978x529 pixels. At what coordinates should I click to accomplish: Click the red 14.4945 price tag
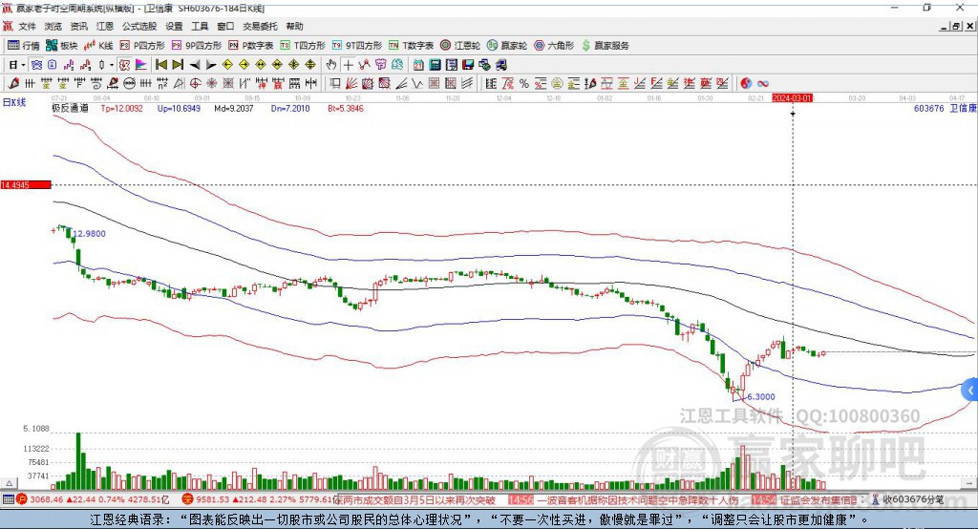(x=26, y=184)
